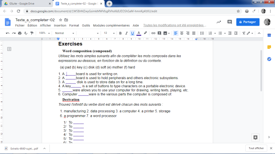Add a comment using toolbar icon

pyautogui.click(x=159, y=33)
